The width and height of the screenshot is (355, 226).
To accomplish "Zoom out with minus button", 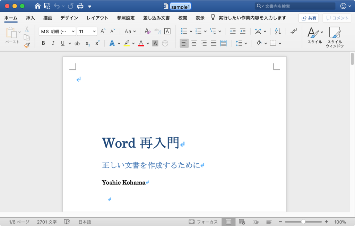I will (280, 222).
